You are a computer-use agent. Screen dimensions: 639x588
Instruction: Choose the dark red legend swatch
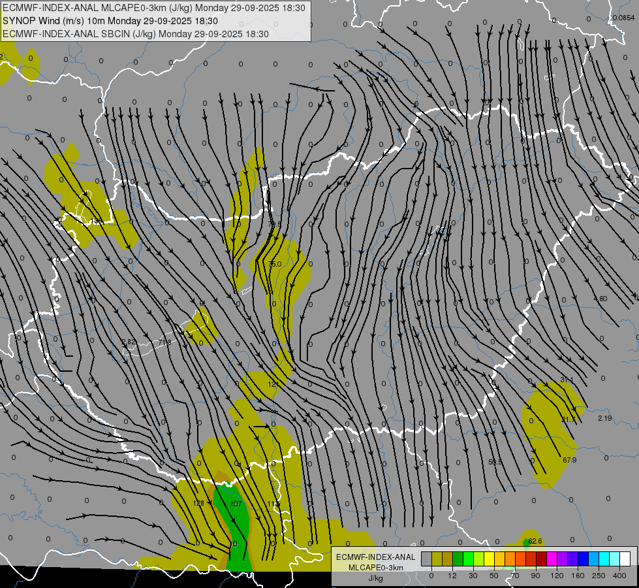[x=541, y=559]
